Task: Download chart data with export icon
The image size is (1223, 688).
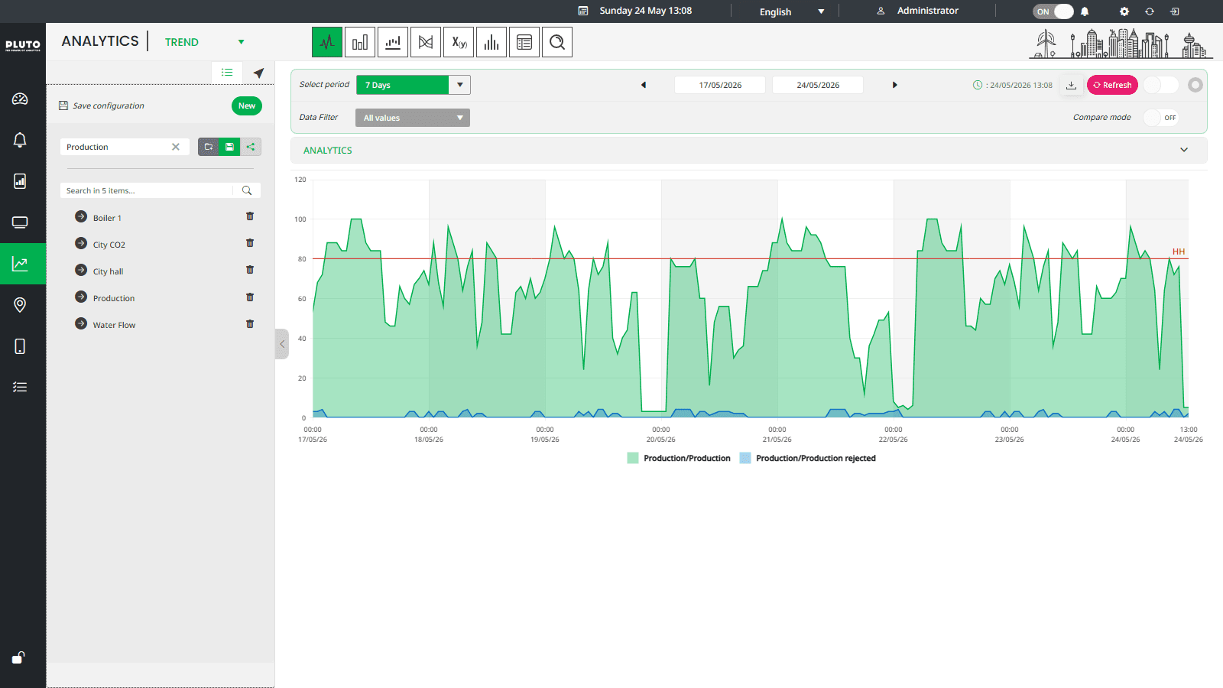Action: pyautogui.click(x=1072, y=85)
